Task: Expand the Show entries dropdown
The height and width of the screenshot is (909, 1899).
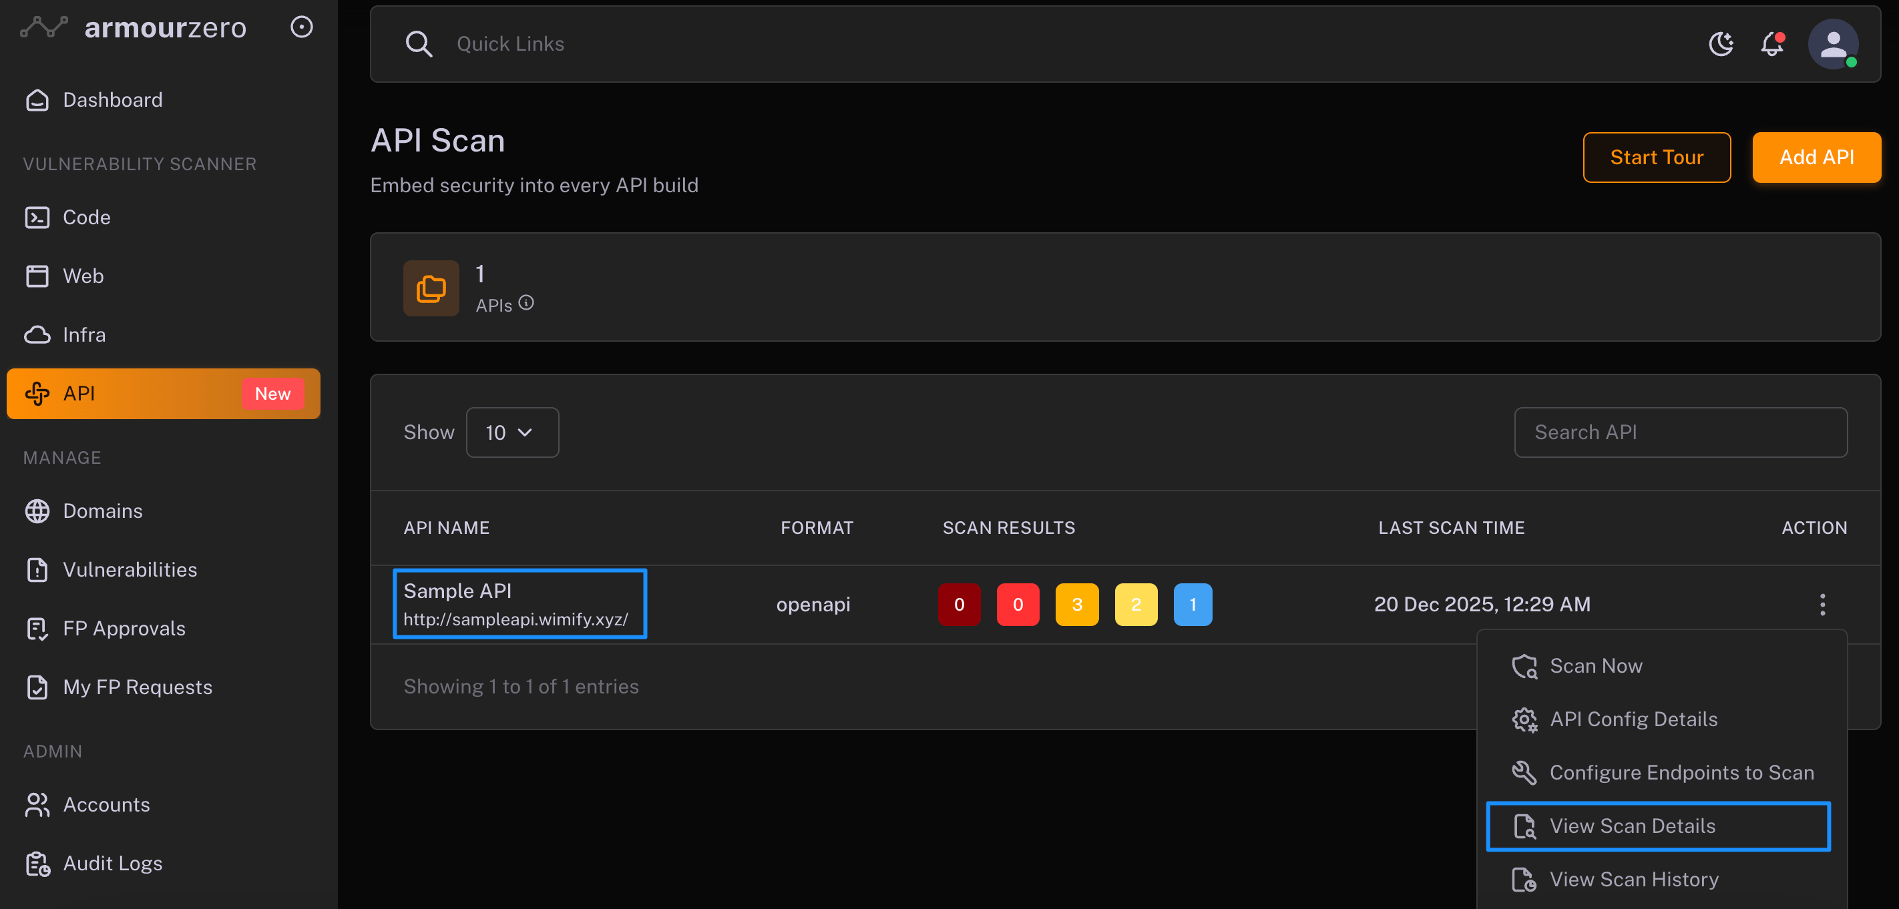Action: click(x=511, y=432)
